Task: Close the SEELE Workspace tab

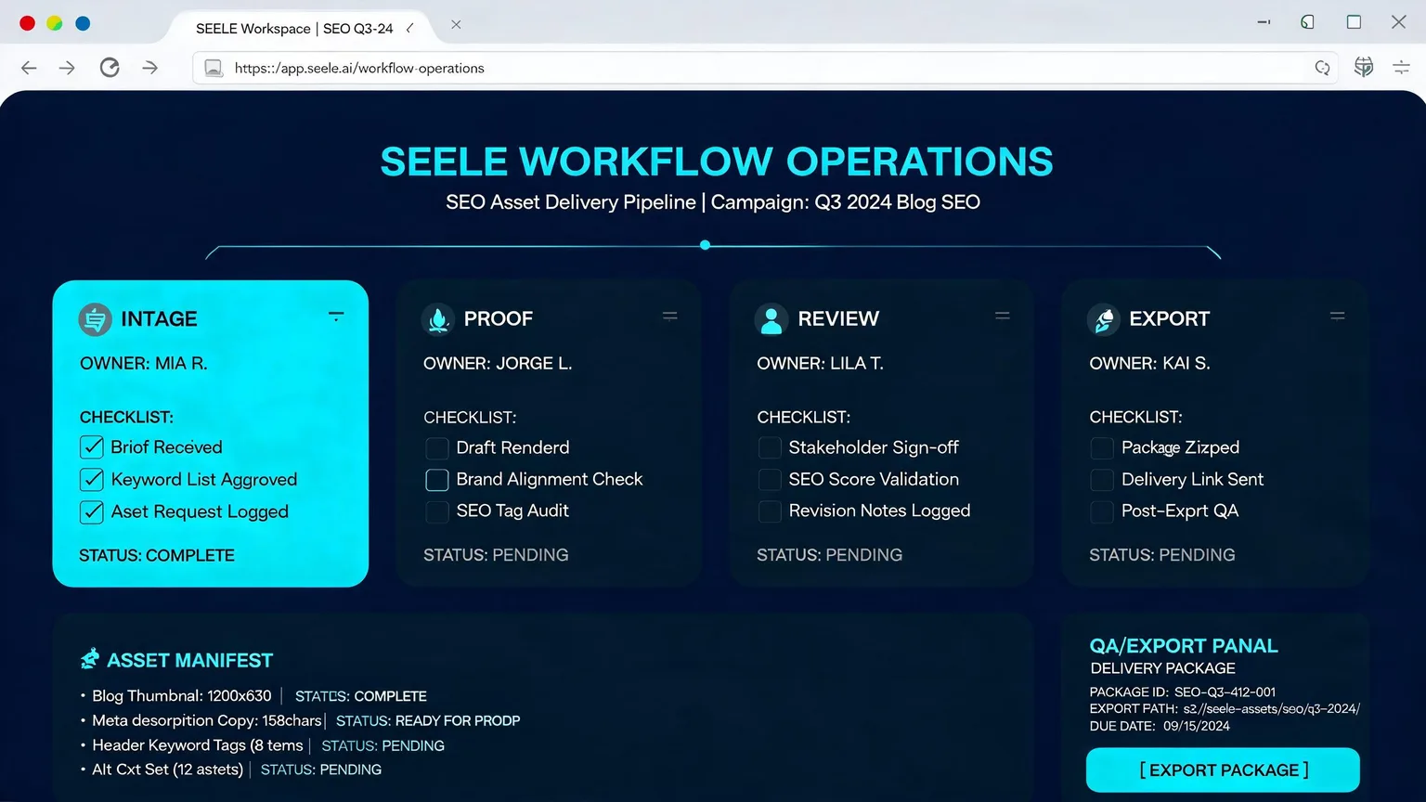Action: (456, 25)
